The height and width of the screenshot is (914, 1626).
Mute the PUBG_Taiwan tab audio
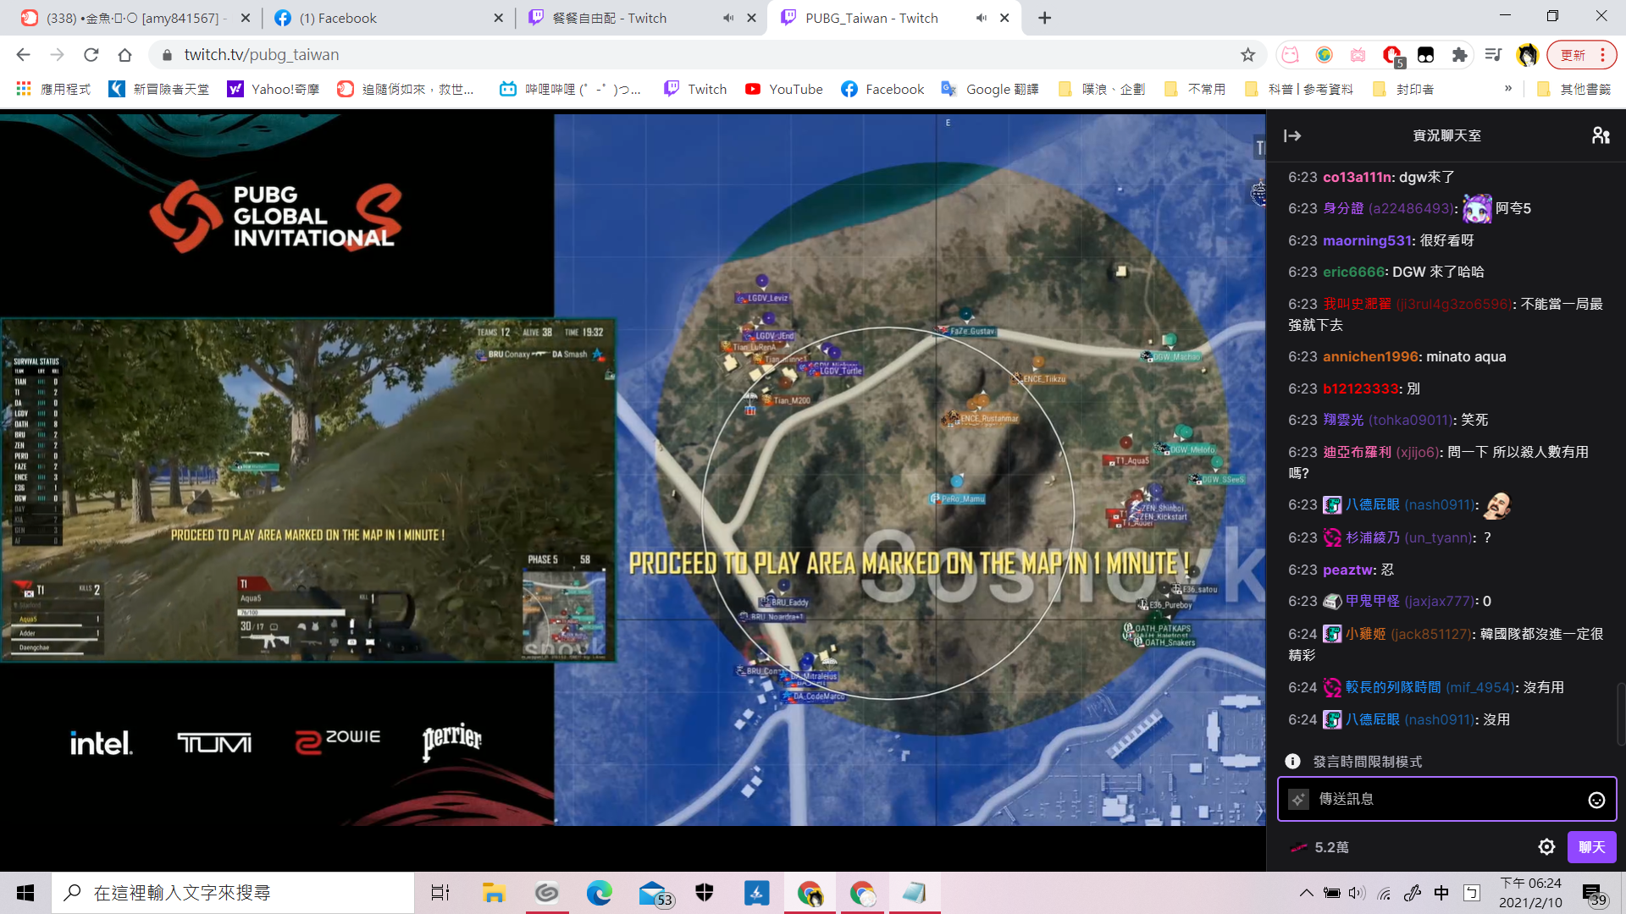pos(981,18)
